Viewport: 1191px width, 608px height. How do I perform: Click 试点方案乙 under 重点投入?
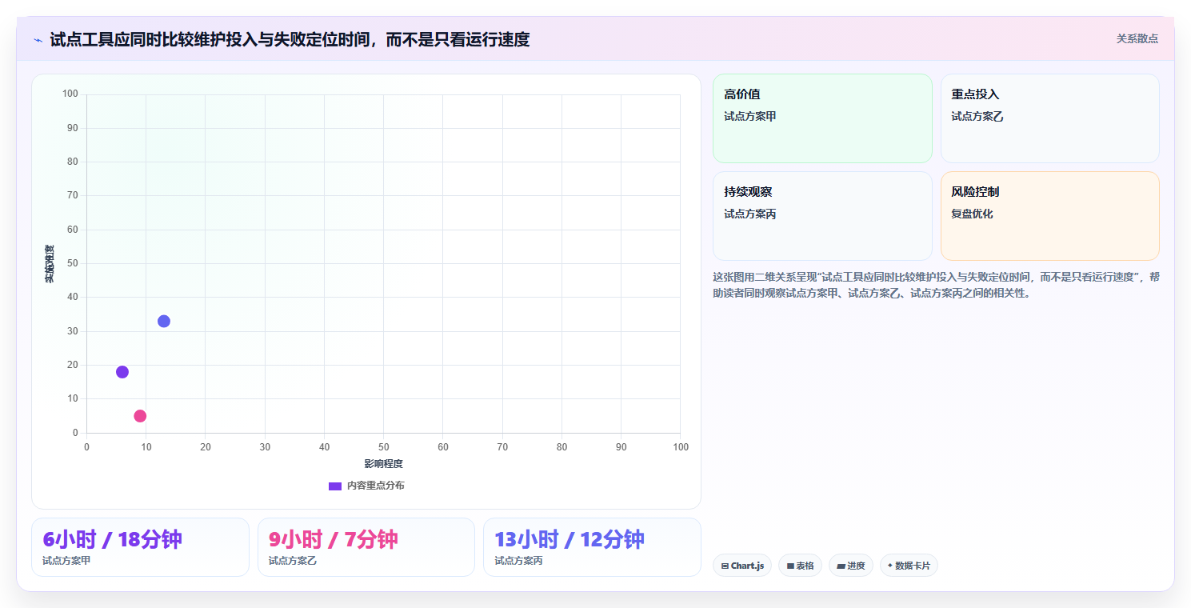pyautogui.click(x=977, y=116)
